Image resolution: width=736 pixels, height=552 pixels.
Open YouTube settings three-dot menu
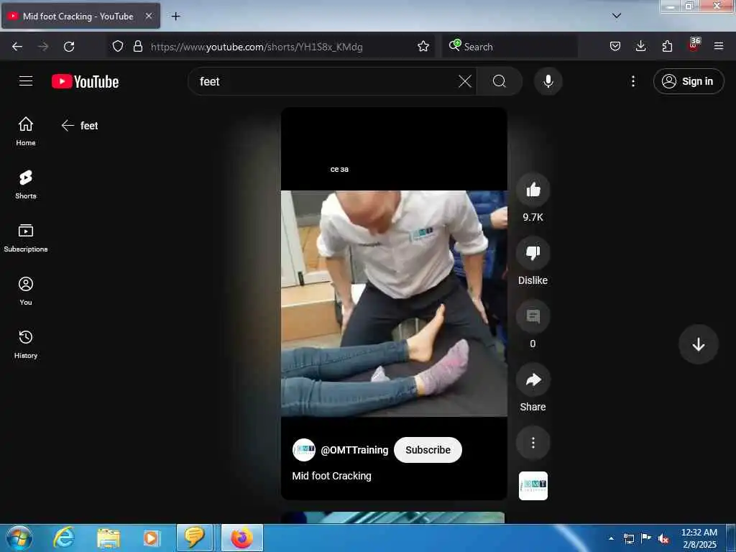[632, 81]
